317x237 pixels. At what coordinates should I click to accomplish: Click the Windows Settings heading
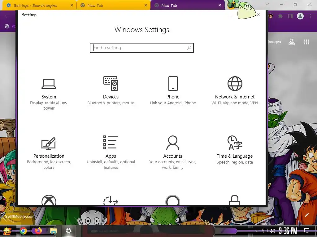point(142,30)
